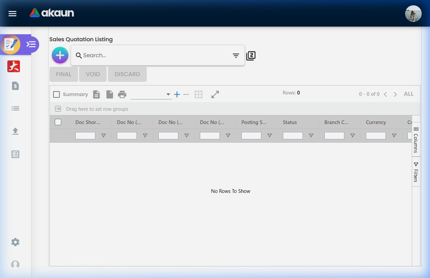Open the print icon in the grid toolbar
The height and width of the screenshot is (278, 430).
(122, 94)
